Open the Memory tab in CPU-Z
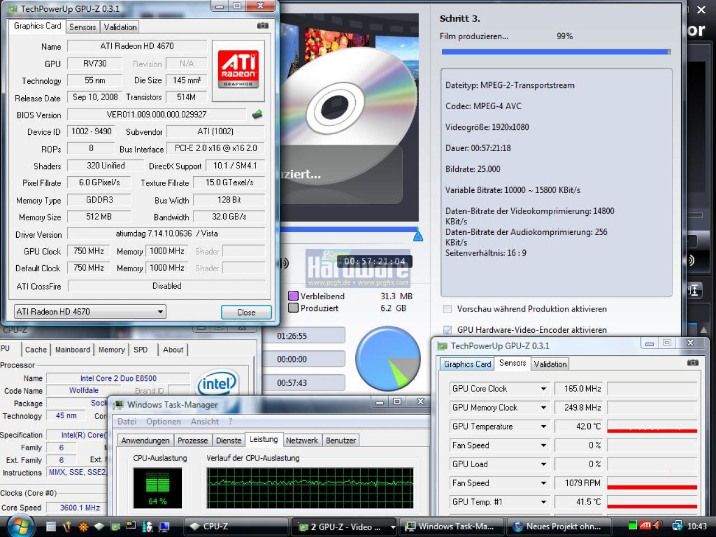 [x=111, y=350]
